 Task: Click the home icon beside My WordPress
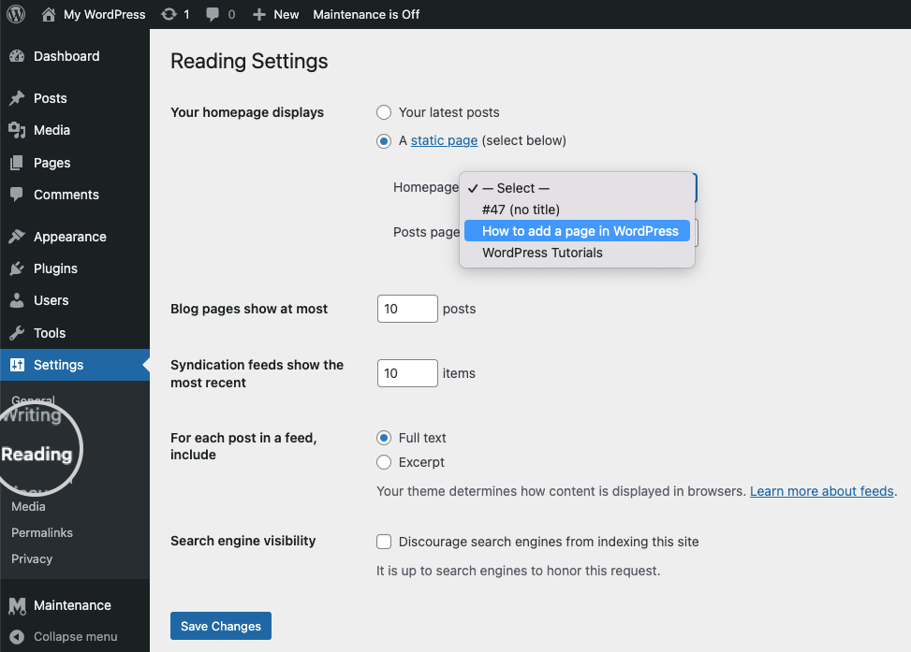point(49,14)
